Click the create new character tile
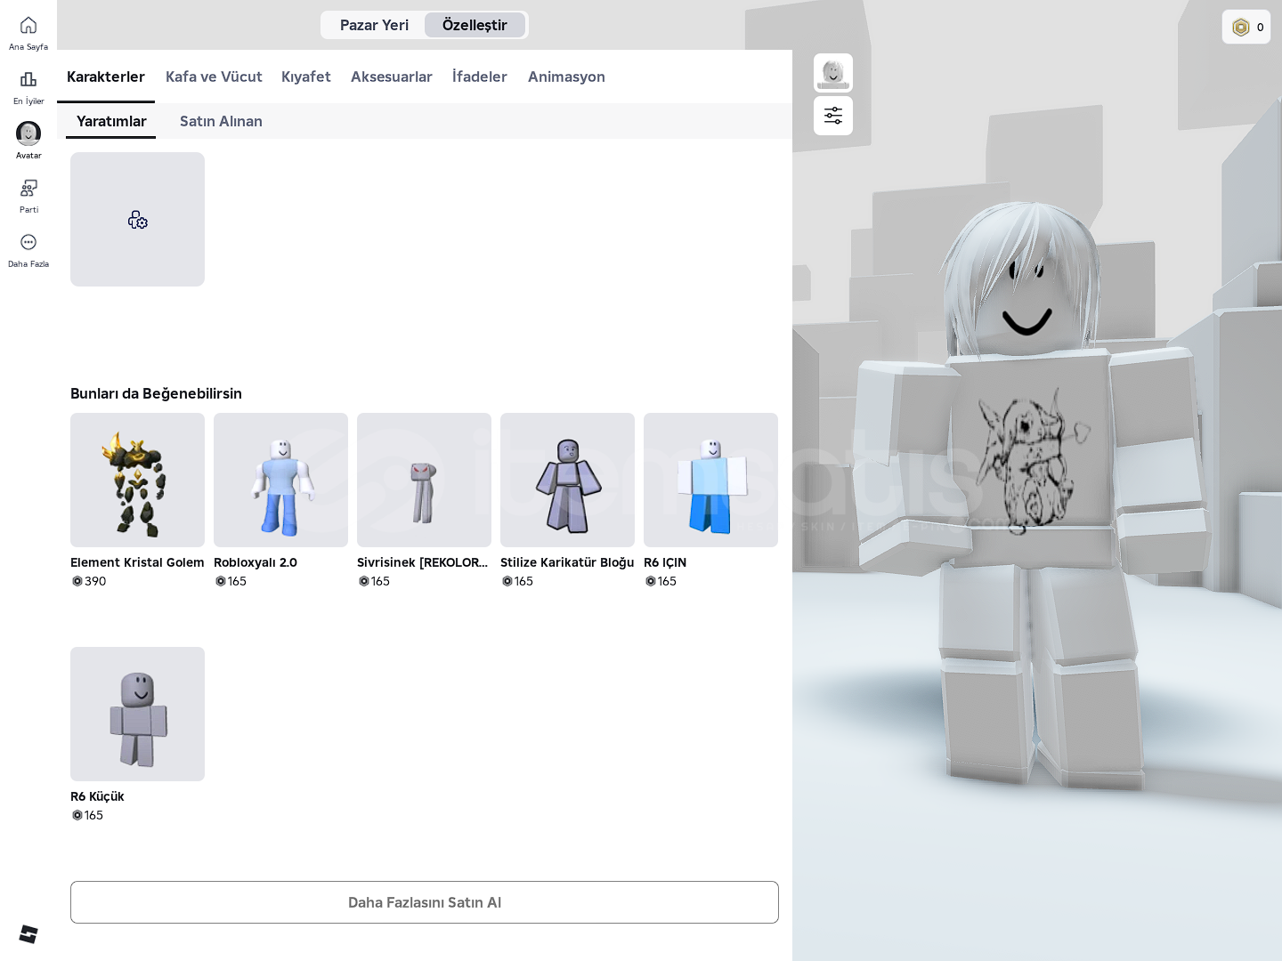 pos(137,220)
